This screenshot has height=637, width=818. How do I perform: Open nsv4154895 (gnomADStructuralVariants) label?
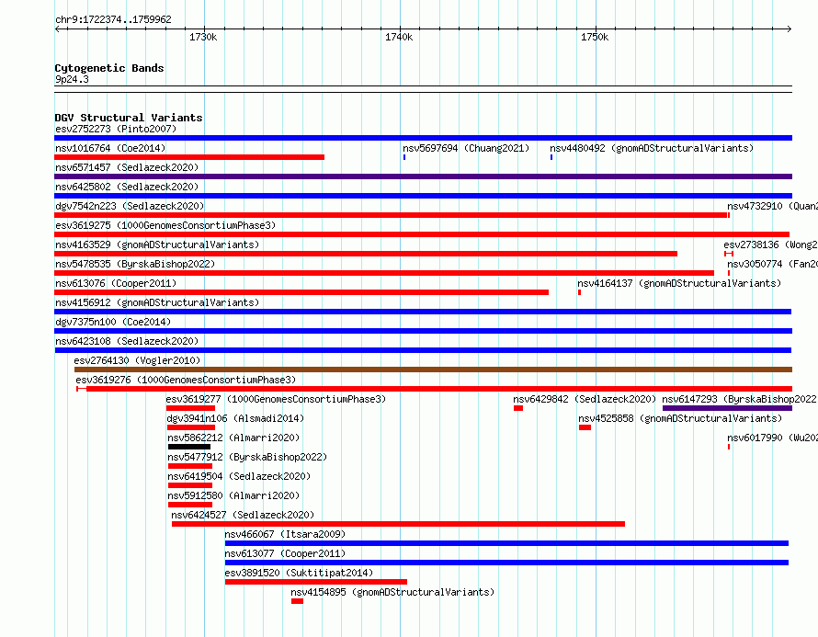392,592
